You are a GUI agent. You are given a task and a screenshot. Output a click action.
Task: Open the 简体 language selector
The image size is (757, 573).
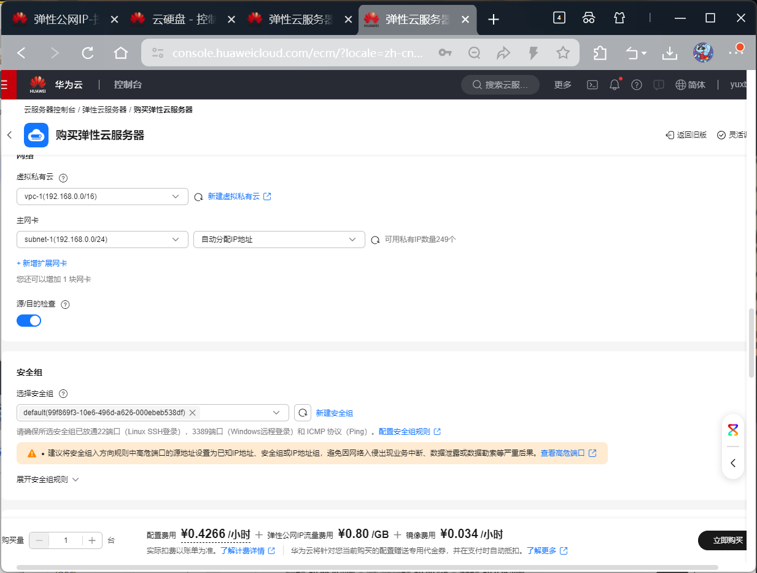690,85
